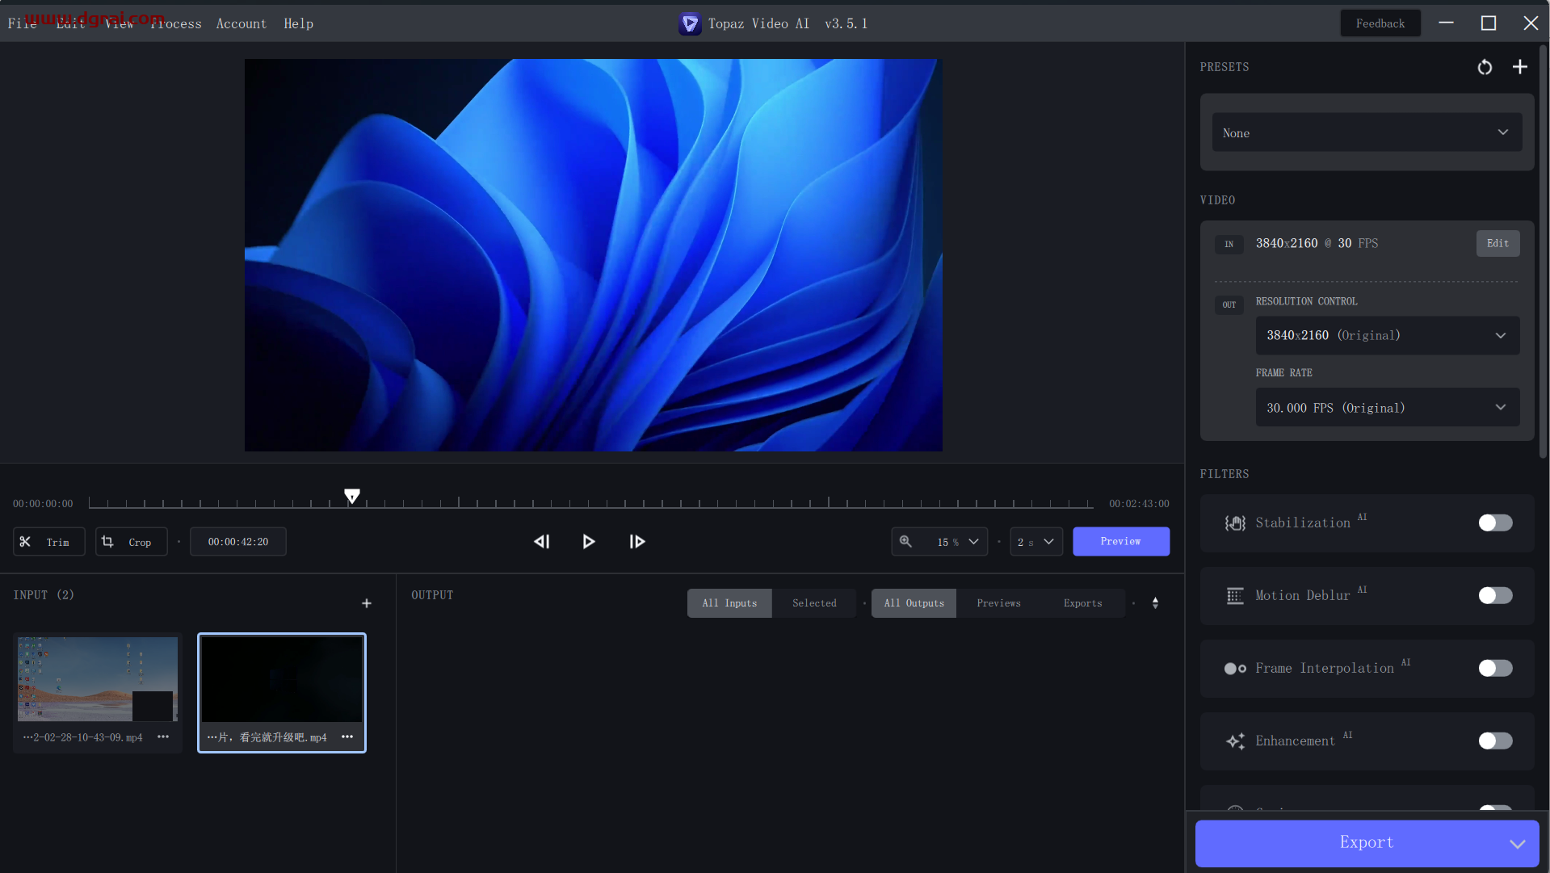Select the All Inputs filter tab
Screen dimensions: 1550x873
[729, 603]
